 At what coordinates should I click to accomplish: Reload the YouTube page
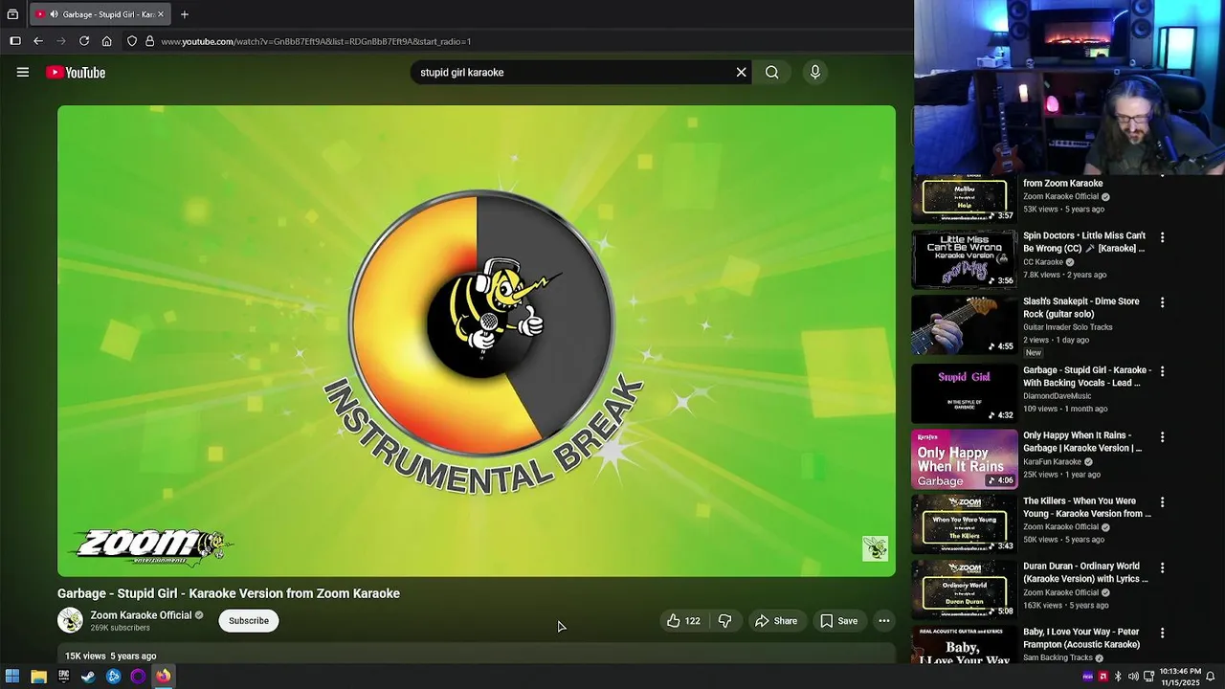coord(84,41)
